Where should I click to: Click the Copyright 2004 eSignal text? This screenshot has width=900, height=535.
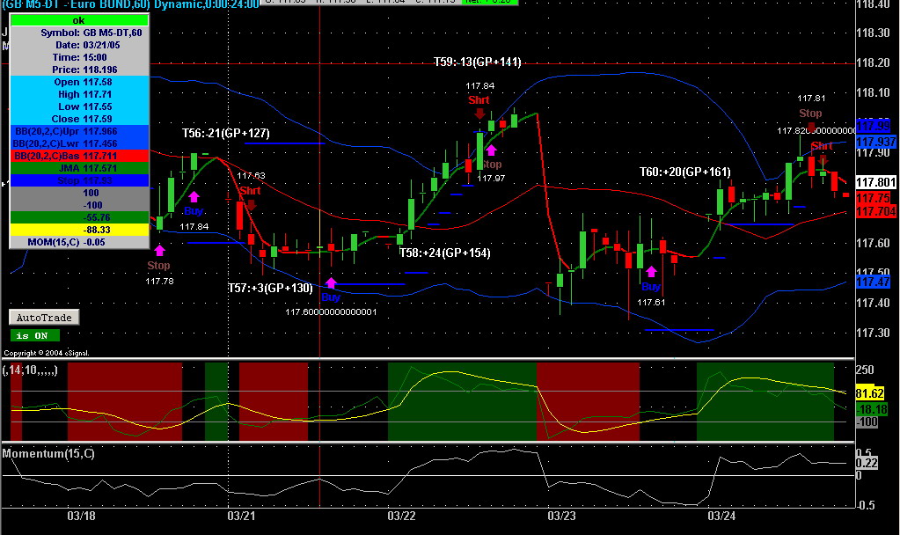point(47,353)
